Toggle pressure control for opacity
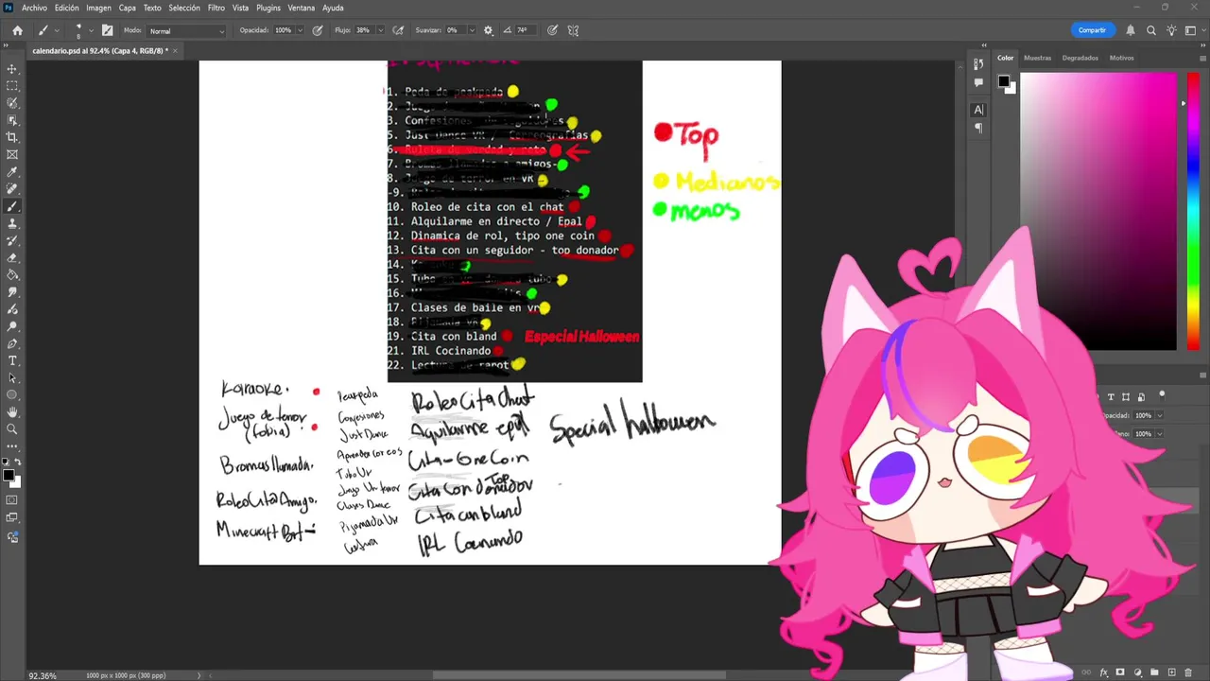 click(x=317, y=30)
